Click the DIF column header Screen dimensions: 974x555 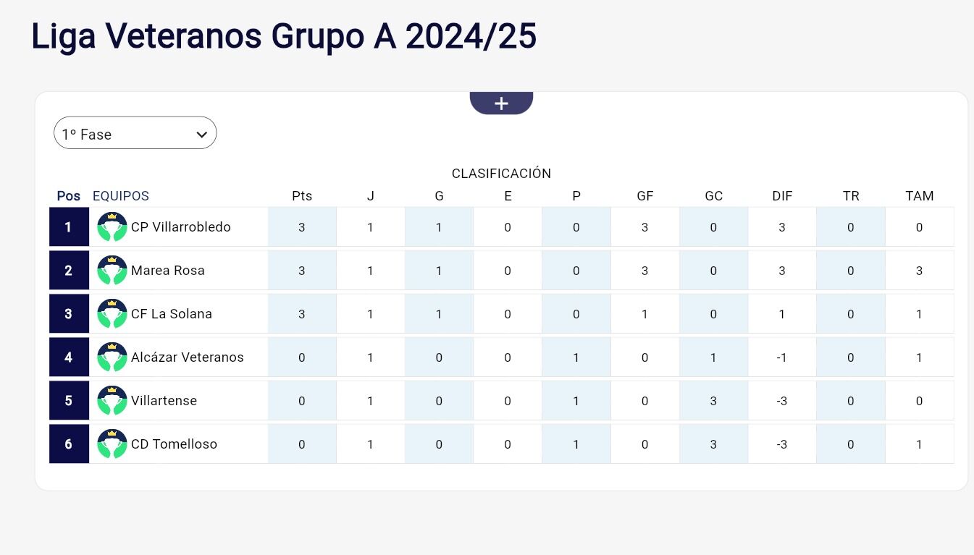click(782, 196)
